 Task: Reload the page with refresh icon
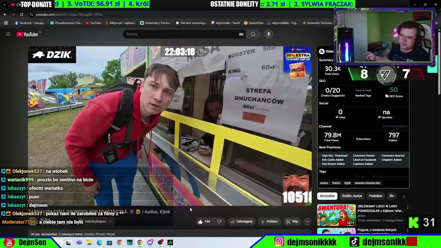tap(21, 14)
